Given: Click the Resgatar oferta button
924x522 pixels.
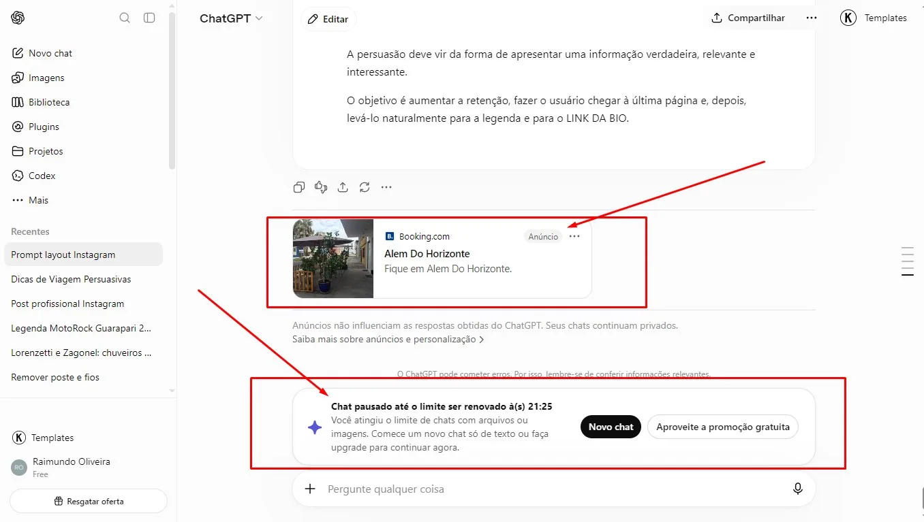Looking at the screenshot, I should (89, 502).
